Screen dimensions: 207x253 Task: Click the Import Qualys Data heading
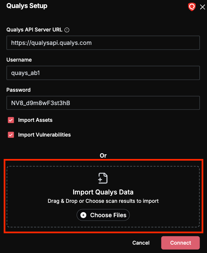click(x=103, y=192)
